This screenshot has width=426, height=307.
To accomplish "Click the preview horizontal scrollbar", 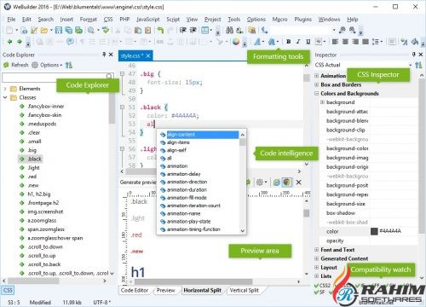I will tap(193, 281).
